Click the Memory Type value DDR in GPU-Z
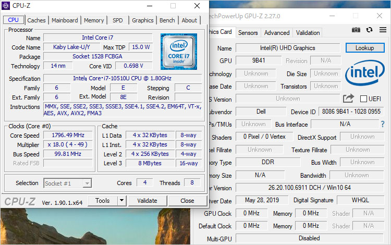391x245 pixels. tap(268, 162)
